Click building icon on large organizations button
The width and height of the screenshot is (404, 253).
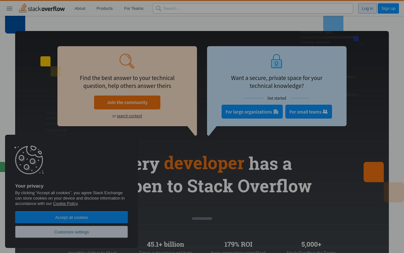[276, 112]
